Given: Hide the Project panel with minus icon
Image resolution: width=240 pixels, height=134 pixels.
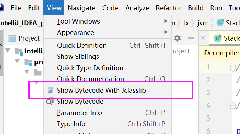Looking at the screenshot, I should pos(191,38).
